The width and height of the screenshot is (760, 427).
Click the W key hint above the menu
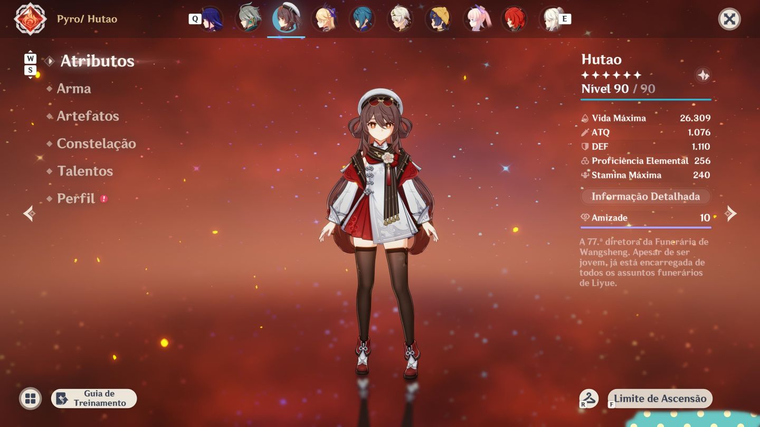pos(30,58)
